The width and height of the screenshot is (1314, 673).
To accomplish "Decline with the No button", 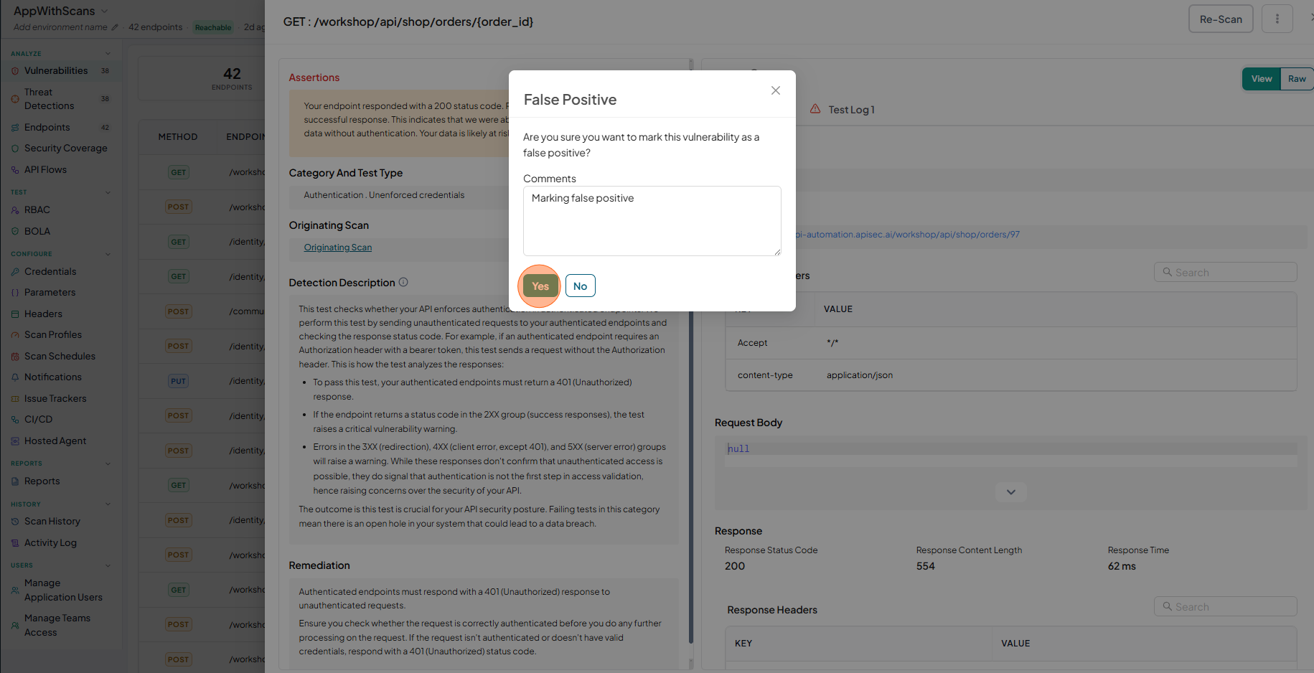I will point(580,286).
